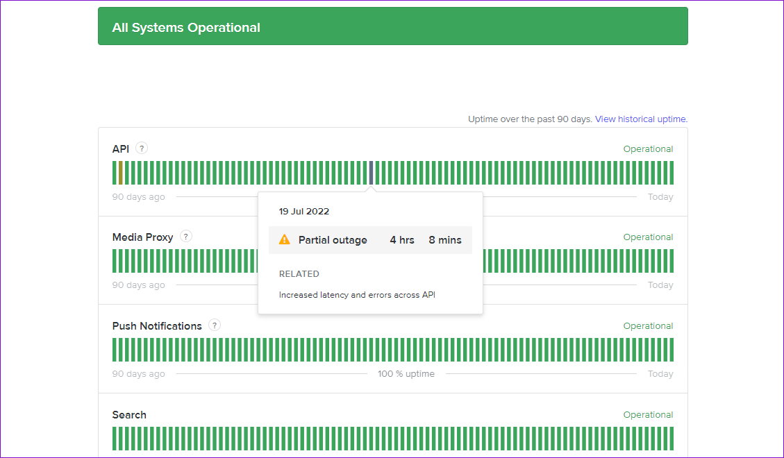This screenshot has width=784, height=458.
Task: Click the 8 mins duration in tooltip
Action: [445, 240]
